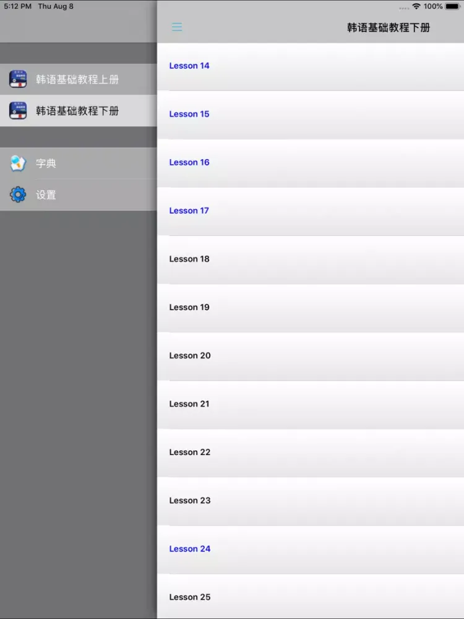Select 韩语基础教程下册 in the sidebar
Image resolution: width=464 pixels, height=619 pixels.
(77, 111)
